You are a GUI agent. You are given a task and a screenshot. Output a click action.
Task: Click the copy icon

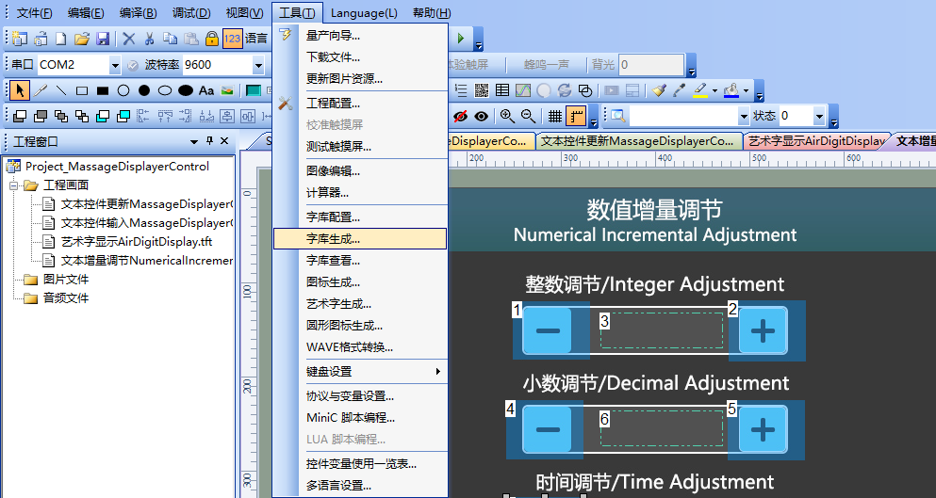[170, 39]
